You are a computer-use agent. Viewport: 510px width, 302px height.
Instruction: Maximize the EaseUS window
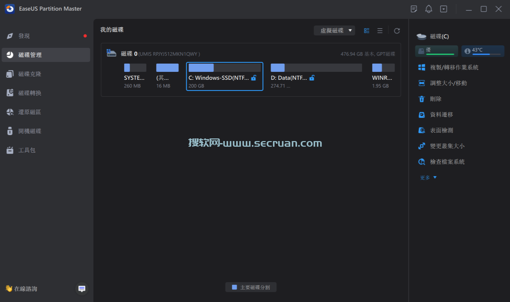click(x=484, y=9)
